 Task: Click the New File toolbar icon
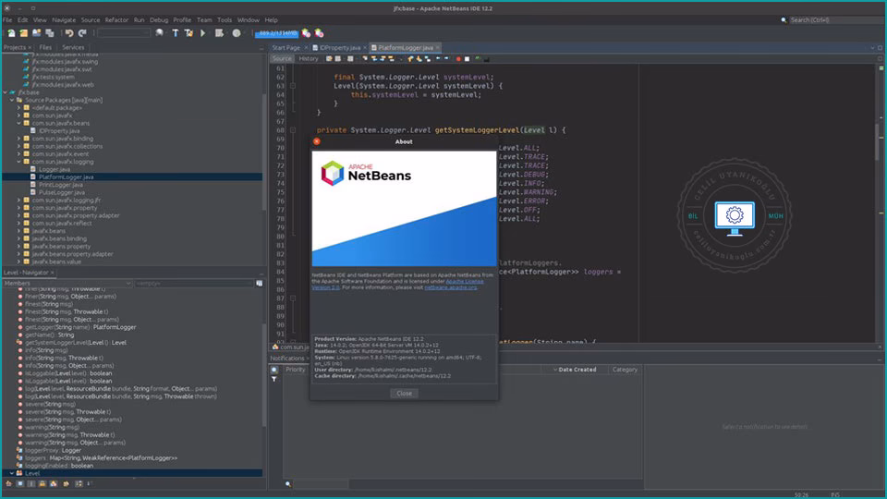tap(11, 33)
